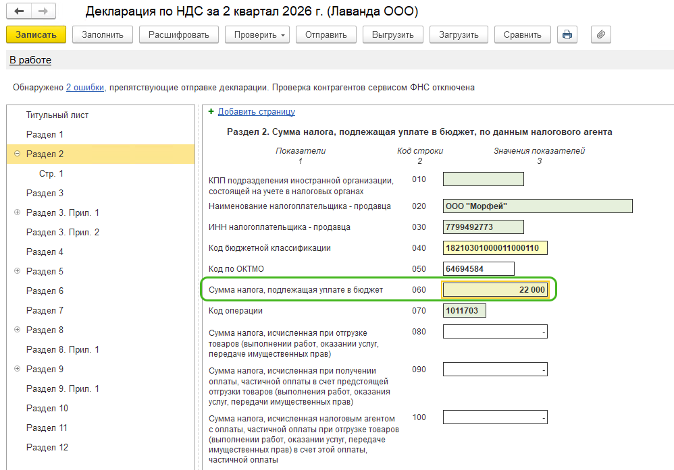The height and width of the screenshot is (470, 674).
Task: Select Раздел 3. Прил. 1 row
Action: click(x=63, y=212)
